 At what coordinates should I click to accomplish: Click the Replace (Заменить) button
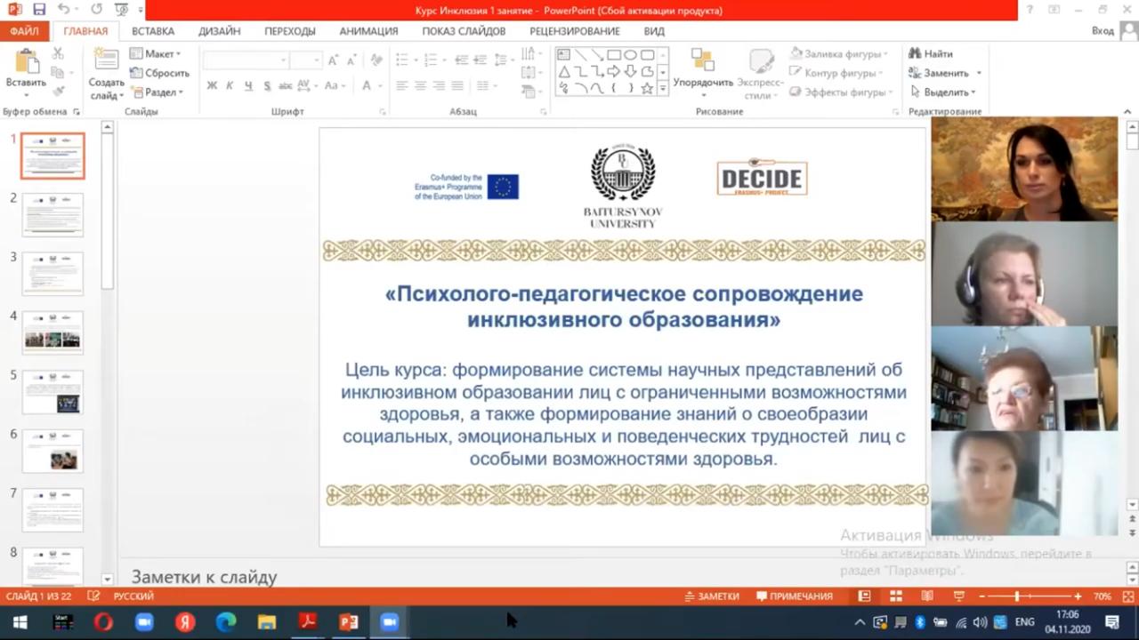[x=945, y=73]
